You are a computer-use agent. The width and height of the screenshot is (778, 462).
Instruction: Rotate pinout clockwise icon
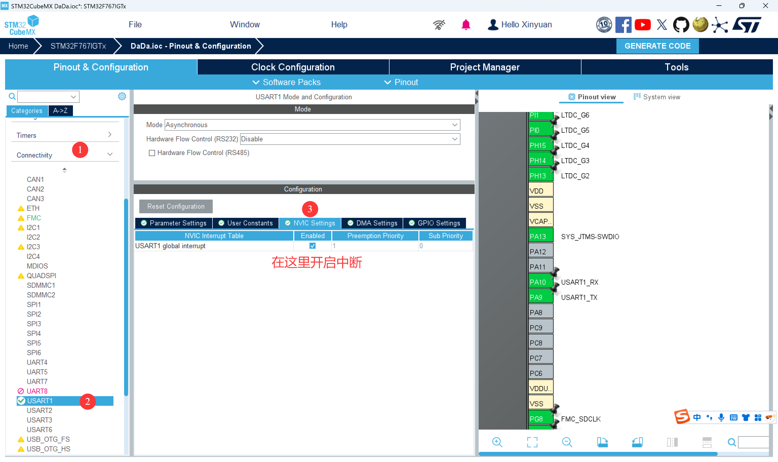602,442
